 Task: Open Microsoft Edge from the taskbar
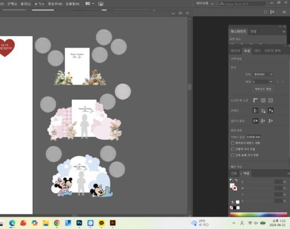[x=12, y=223]
